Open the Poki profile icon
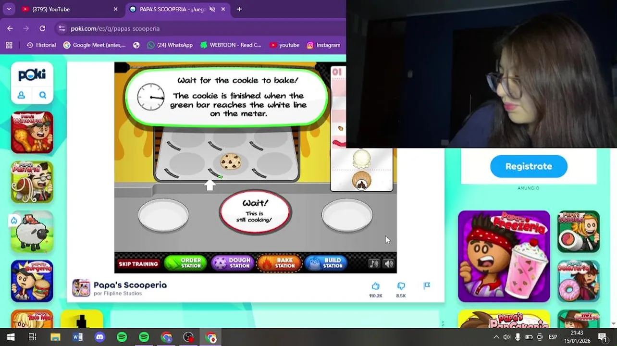 click(21, 95)
